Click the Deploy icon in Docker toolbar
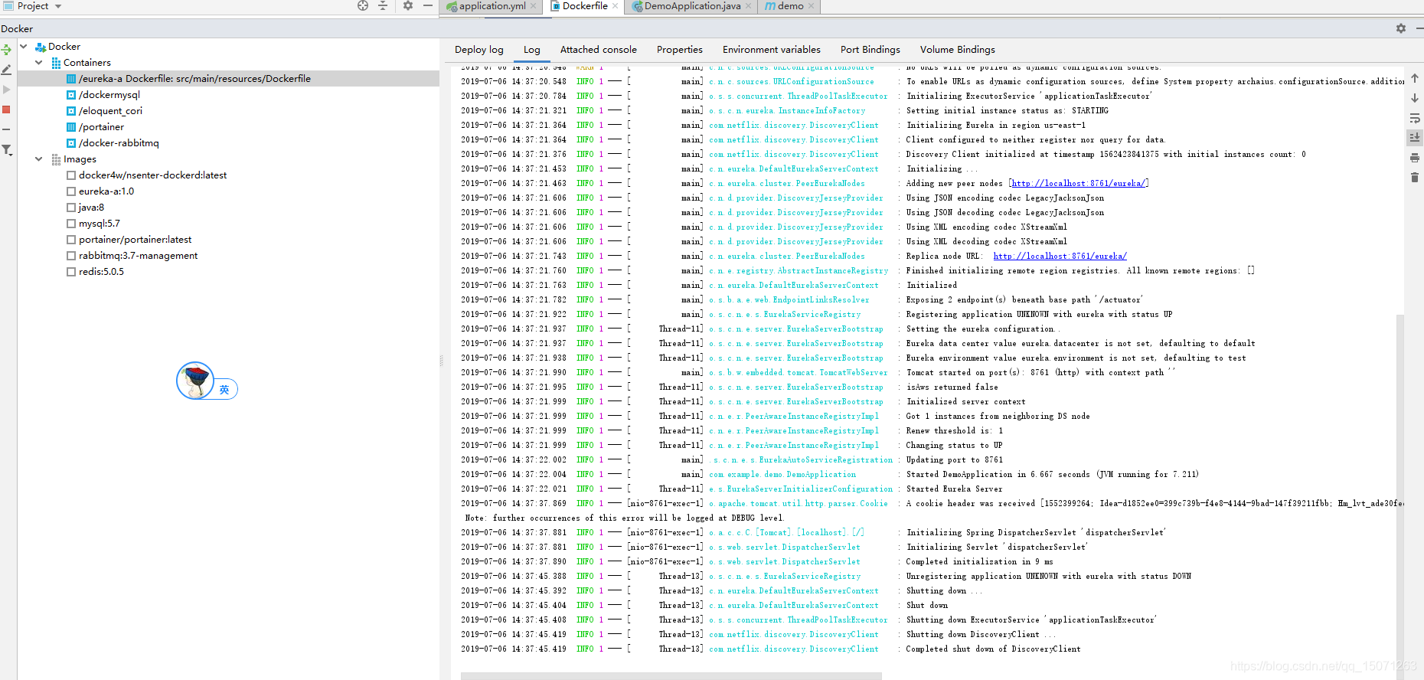 tap(6, 50)
